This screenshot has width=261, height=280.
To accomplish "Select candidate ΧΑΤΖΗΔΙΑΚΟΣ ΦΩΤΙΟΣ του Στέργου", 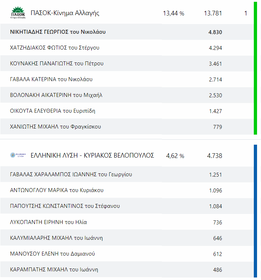I will click(x=55, y=48).
